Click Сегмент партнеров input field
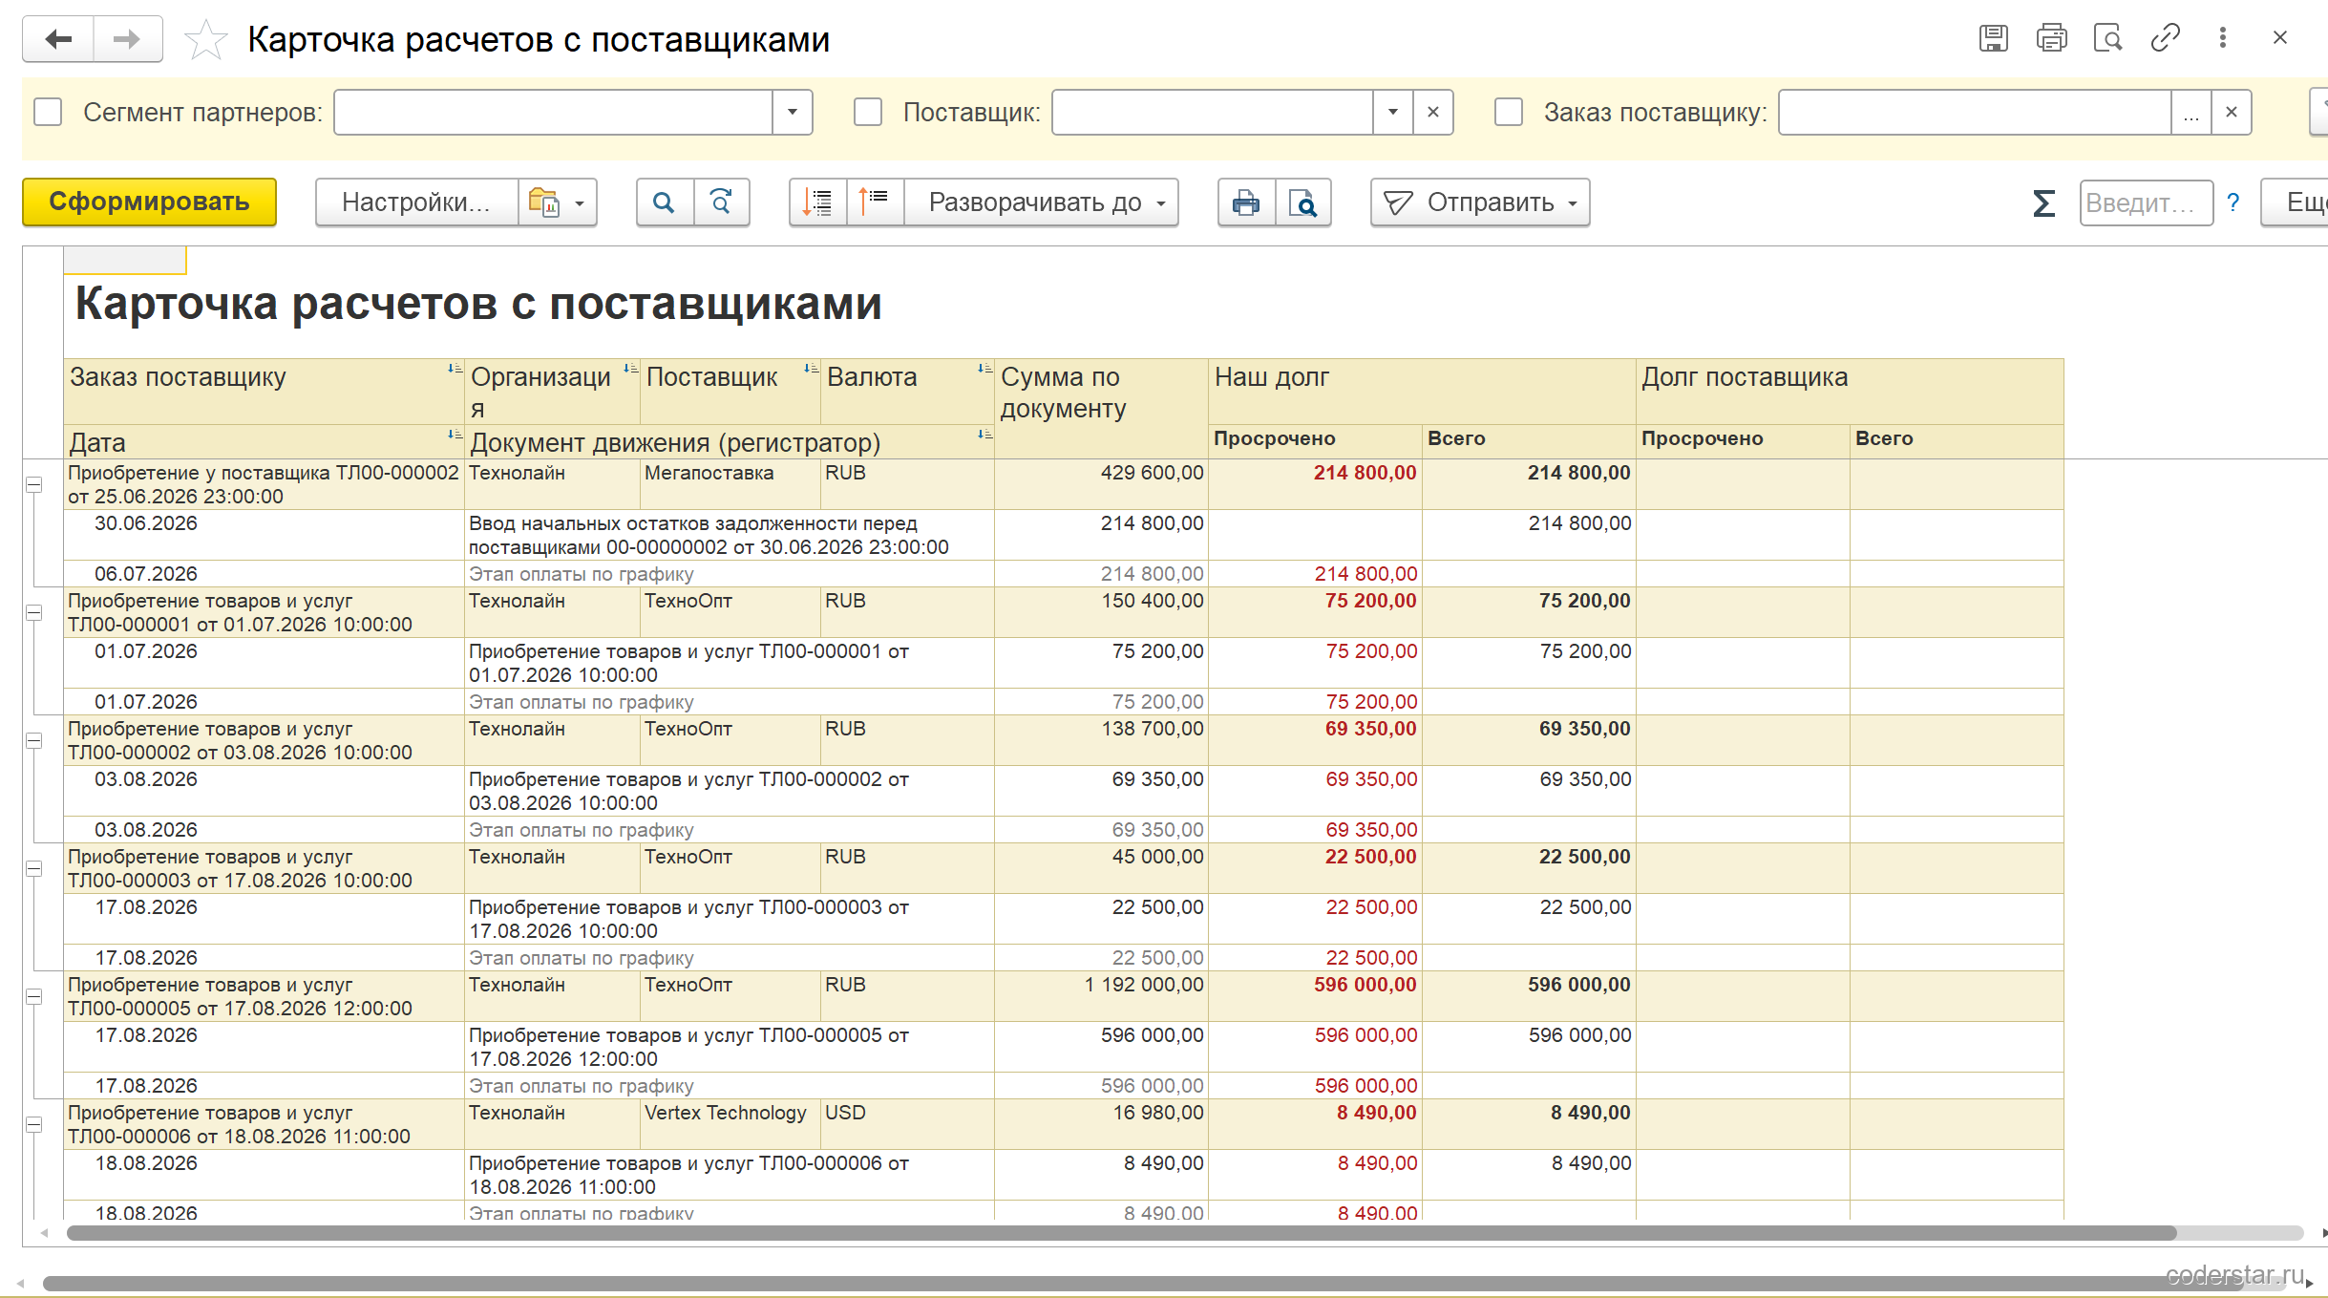This screenshot has height=1298, width=2328. pos(553,112)
